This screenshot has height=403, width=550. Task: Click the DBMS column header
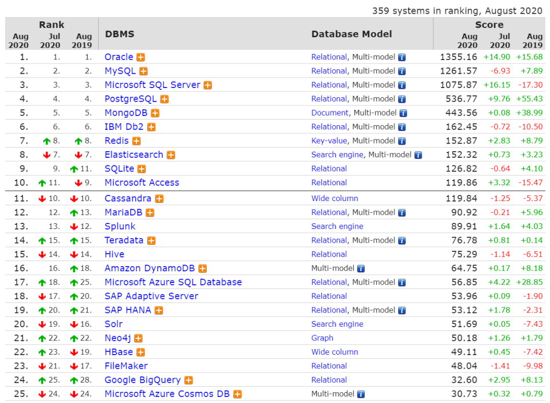[x=120, y=34]
